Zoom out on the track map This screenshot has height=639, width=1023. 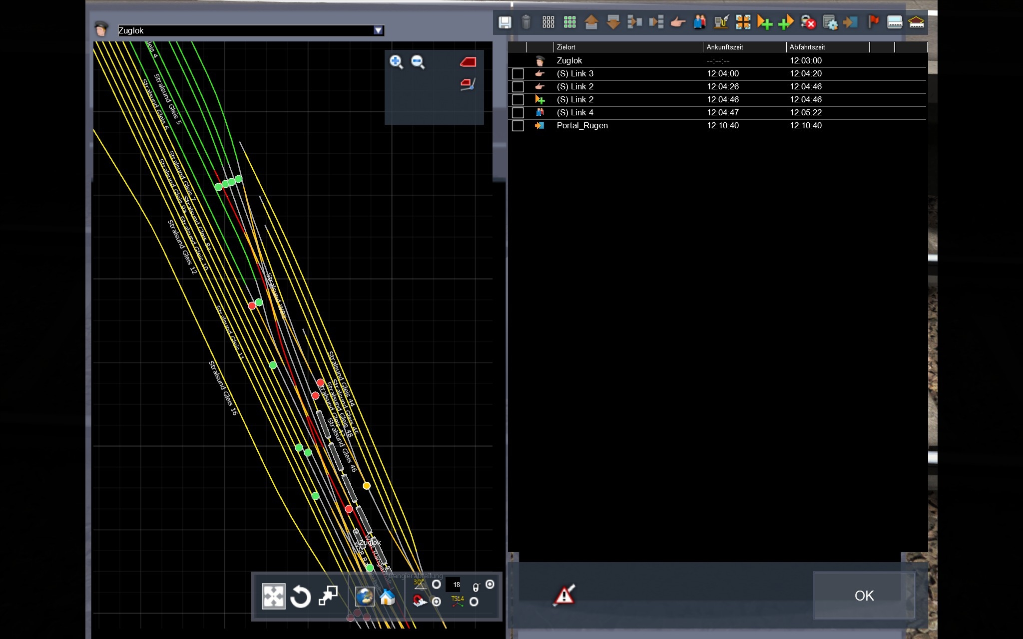tap(418, 62)
